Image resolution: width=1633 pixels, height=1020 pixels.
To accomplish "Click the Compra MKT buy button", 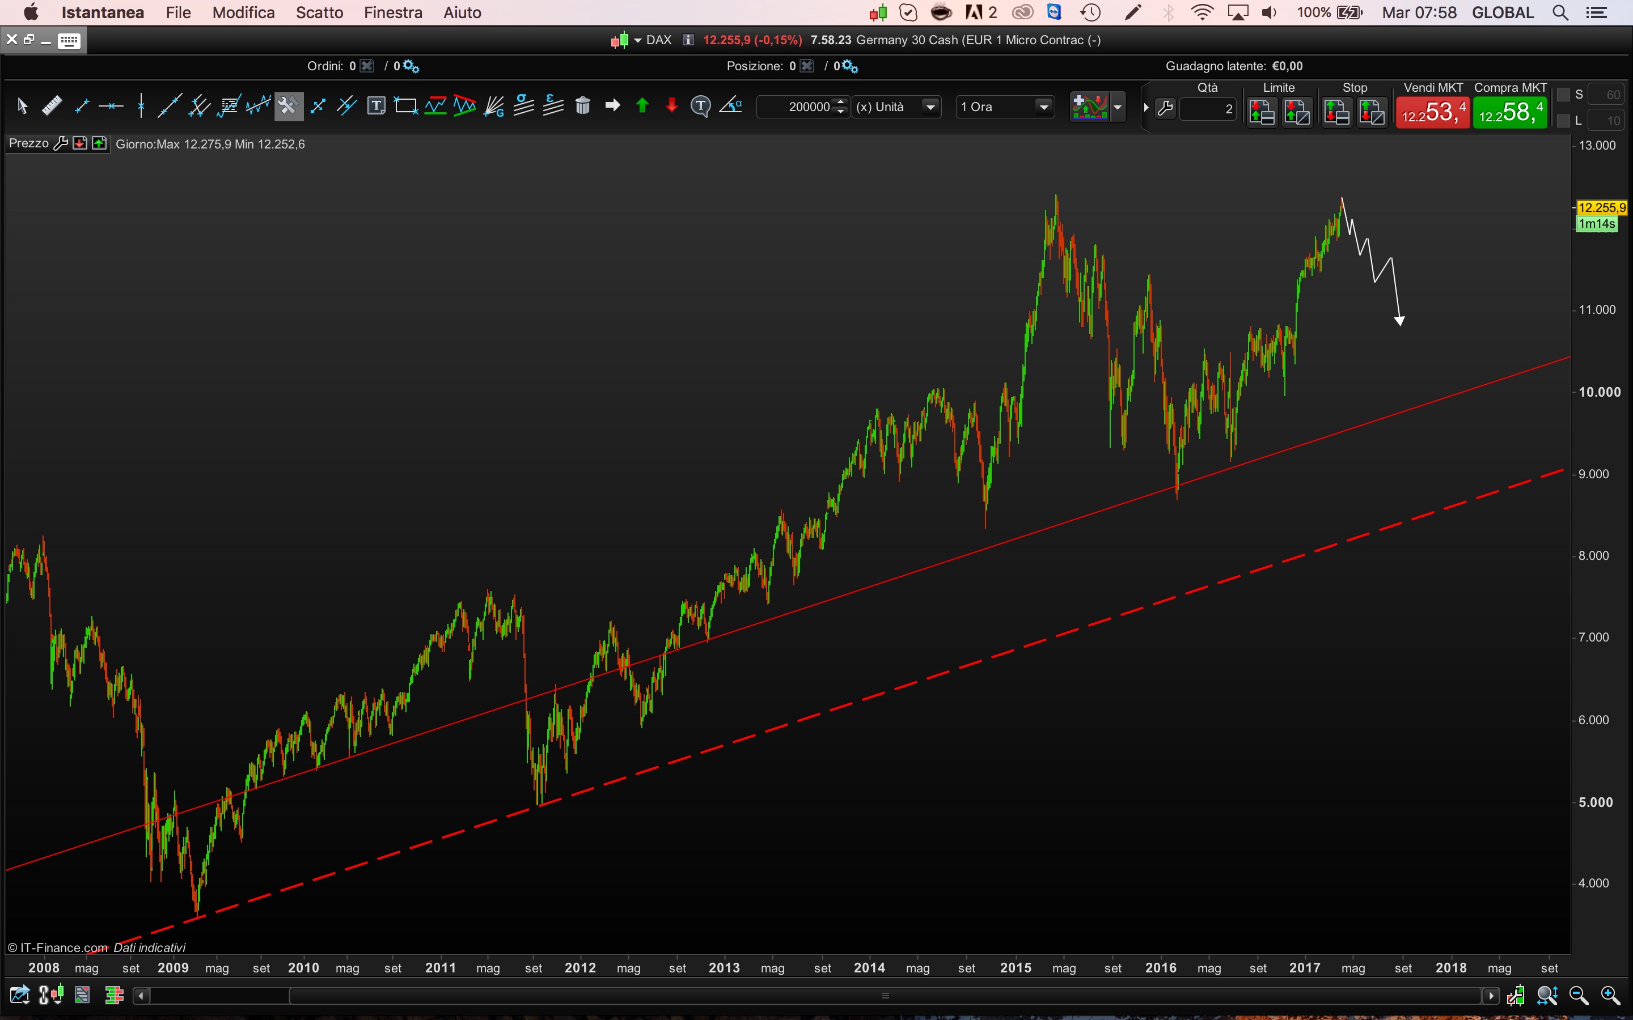I will pyautogui.click(x=1509, y=112).
